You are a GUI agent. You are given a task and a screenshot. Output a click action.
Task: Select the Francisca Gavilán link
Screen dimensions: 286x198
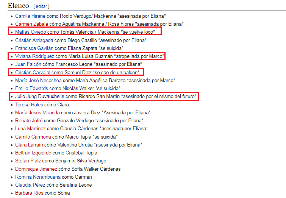point(34,48)
